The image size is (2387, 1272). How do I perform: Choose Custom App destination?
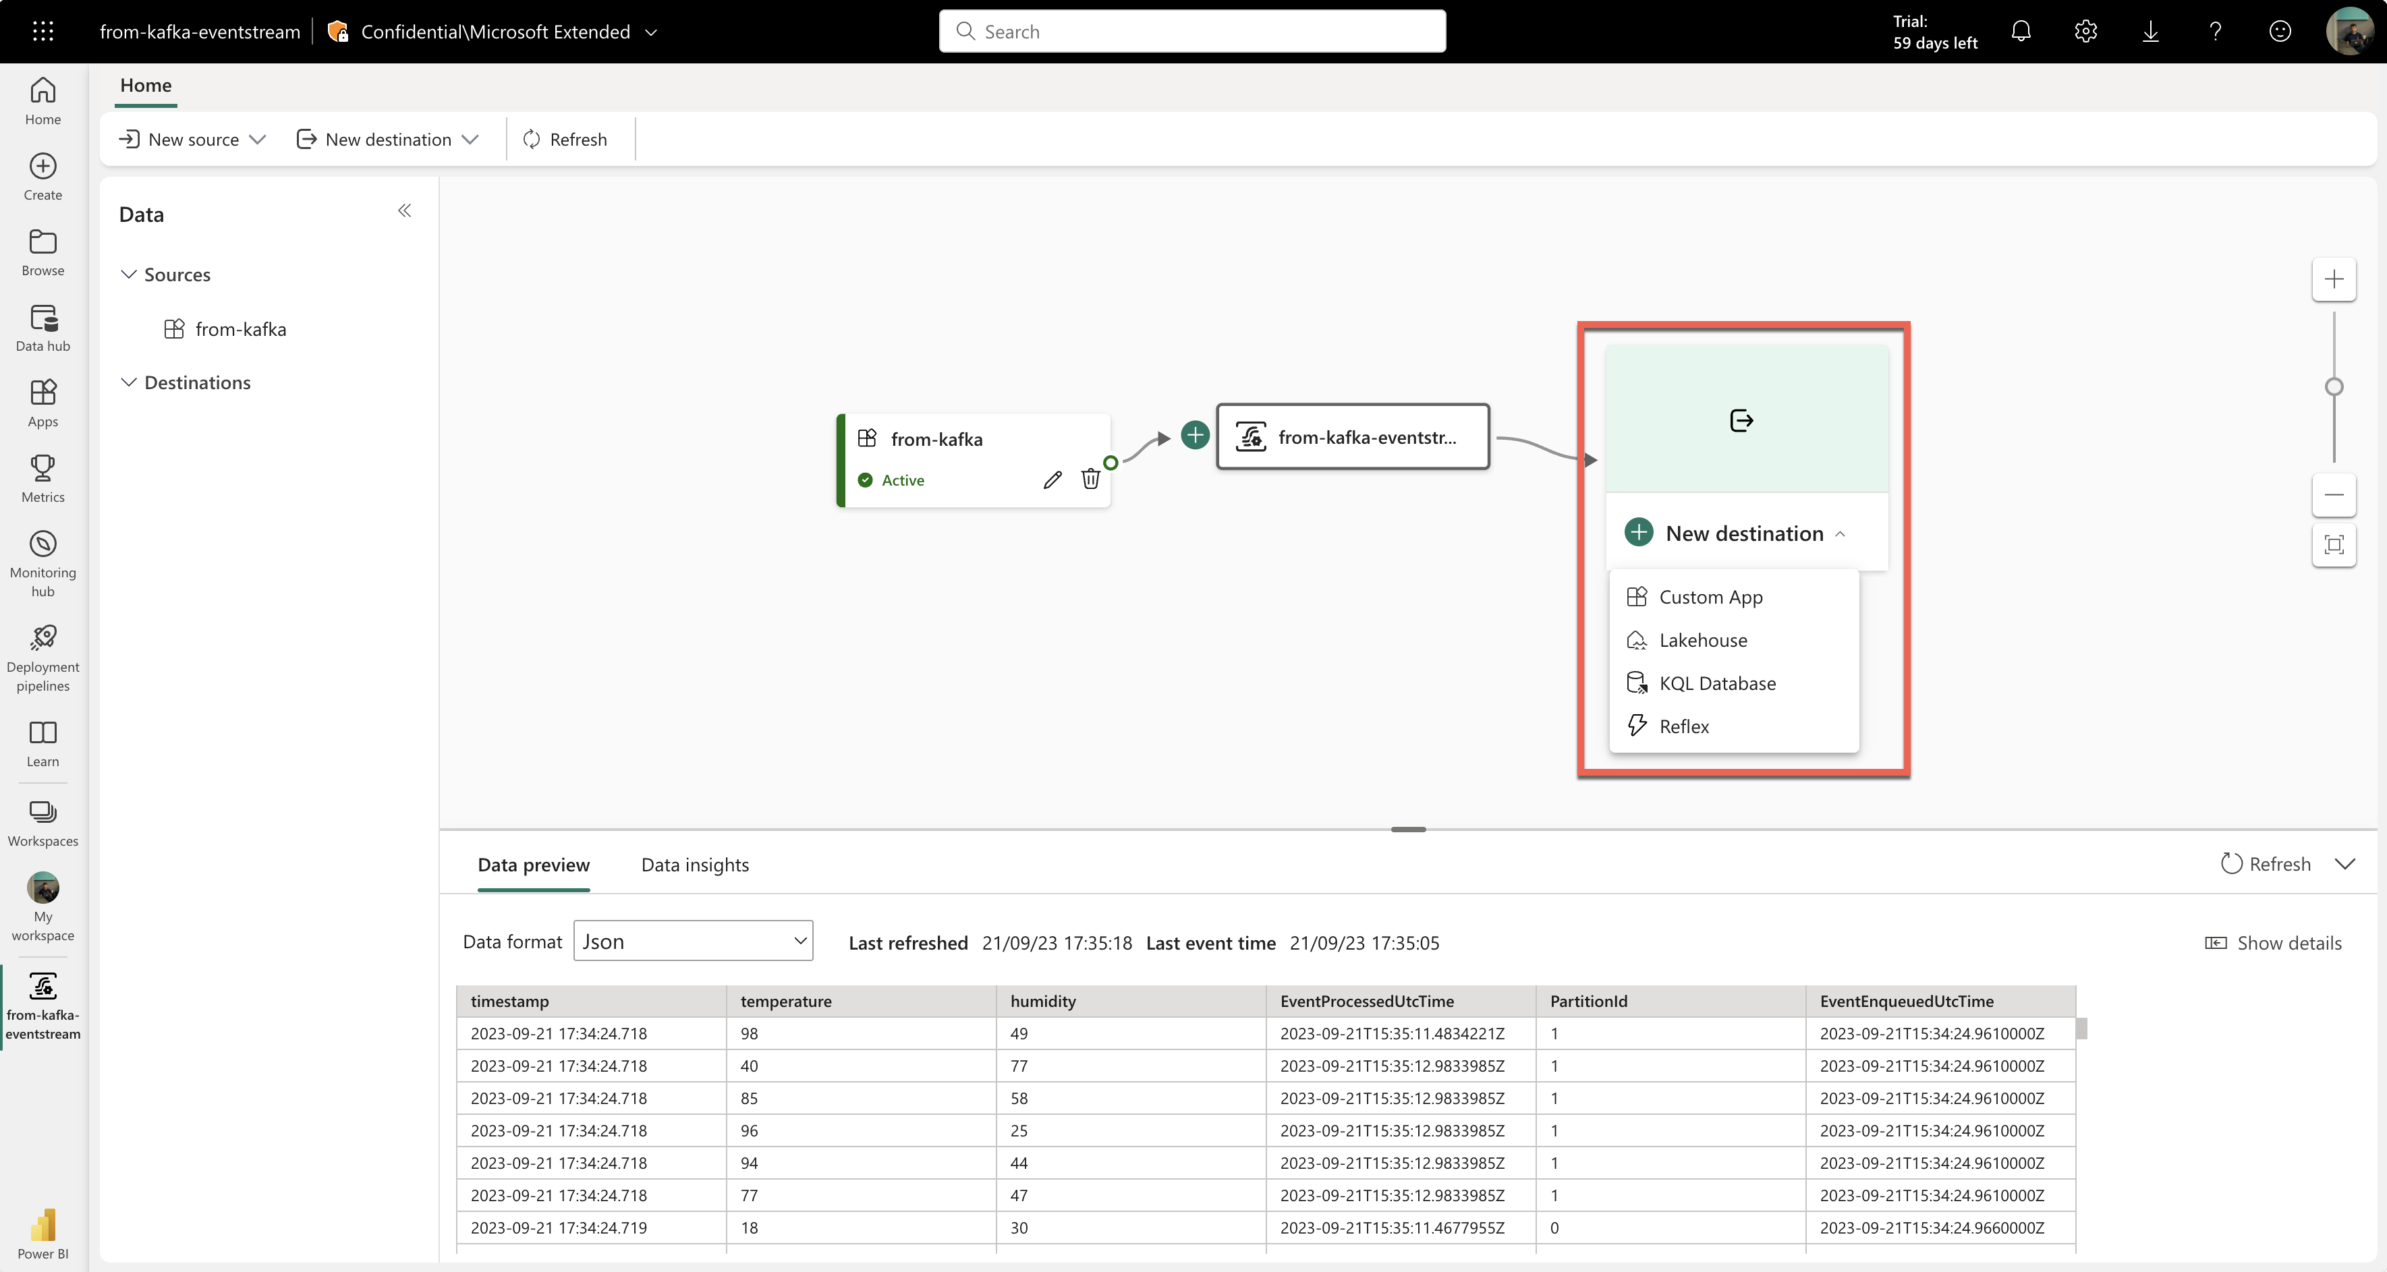[1734, 597]
